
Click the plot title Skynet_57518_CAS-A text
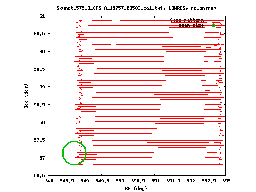[136, 8]
